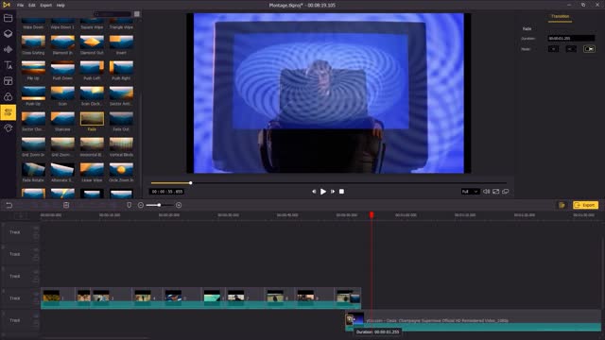The height and width of the screenshot is (340, 605).
Task: Select the first transition mode button
Action: tap(553, 49)
